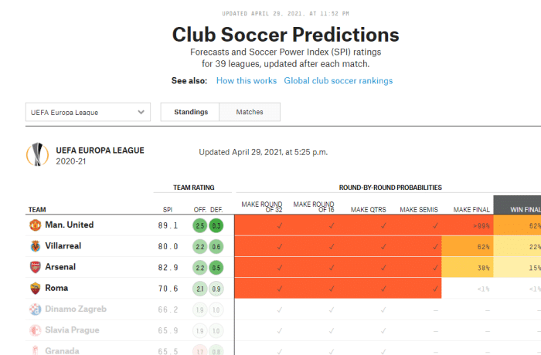Click the Roma club crest
This screenshot has width=541, height=355.
pos(36,288)
